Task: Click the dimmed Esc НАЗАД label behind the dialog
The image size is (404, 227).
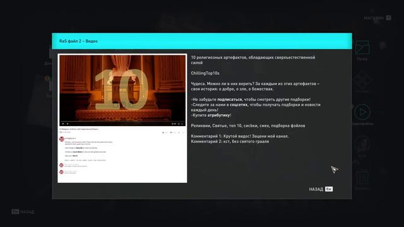Action: 23,212
